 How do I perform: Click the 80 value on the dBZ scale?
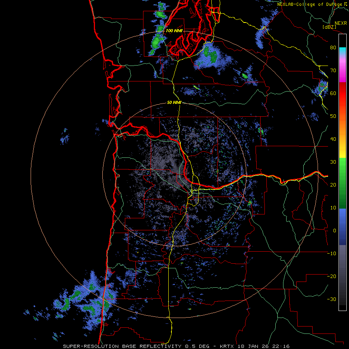pos(333,48)
